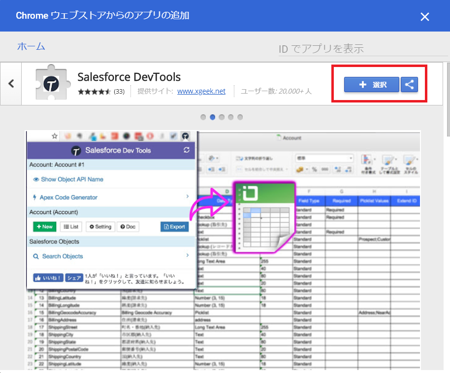
Task: Click the five-star rating (33)
Action: (x=101, y=92)
